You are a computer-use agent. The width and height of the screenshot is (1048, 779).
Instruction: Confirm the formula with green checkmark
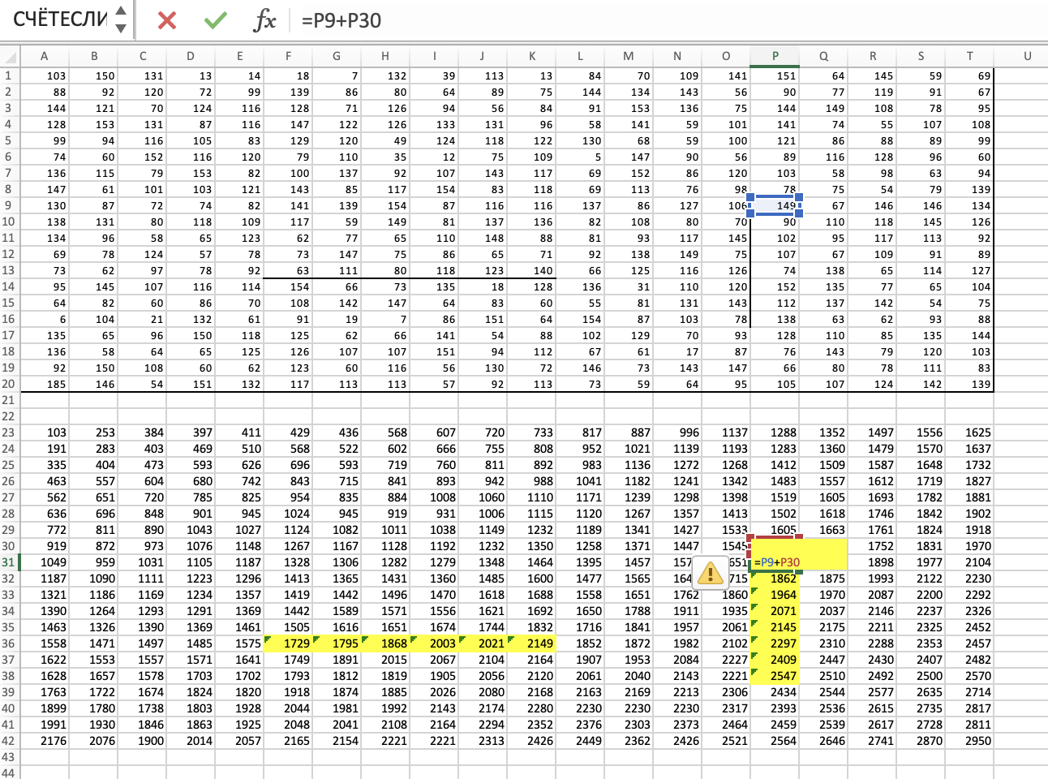tap(215, 20)
